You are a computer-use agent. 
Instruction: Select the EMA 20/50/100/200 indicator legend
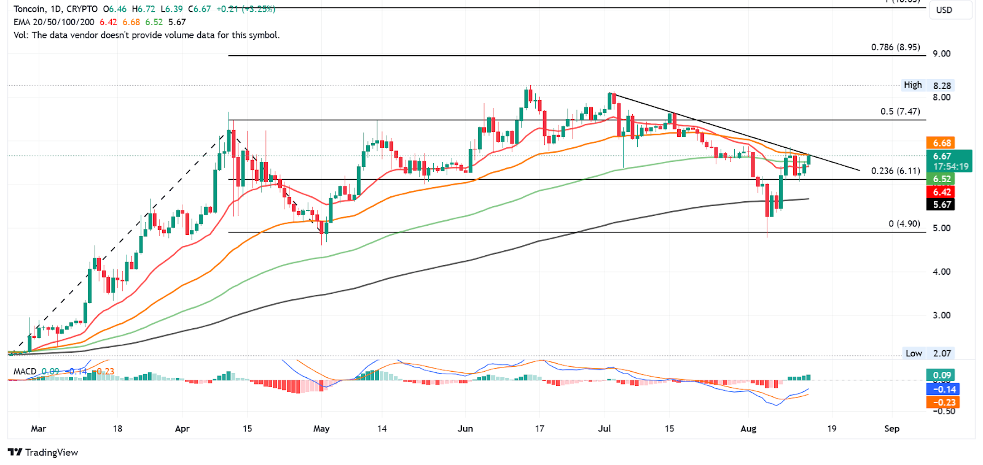point(54,22)
